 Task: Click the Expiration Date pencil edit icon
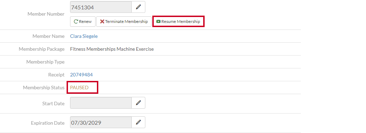coord(138,122)
